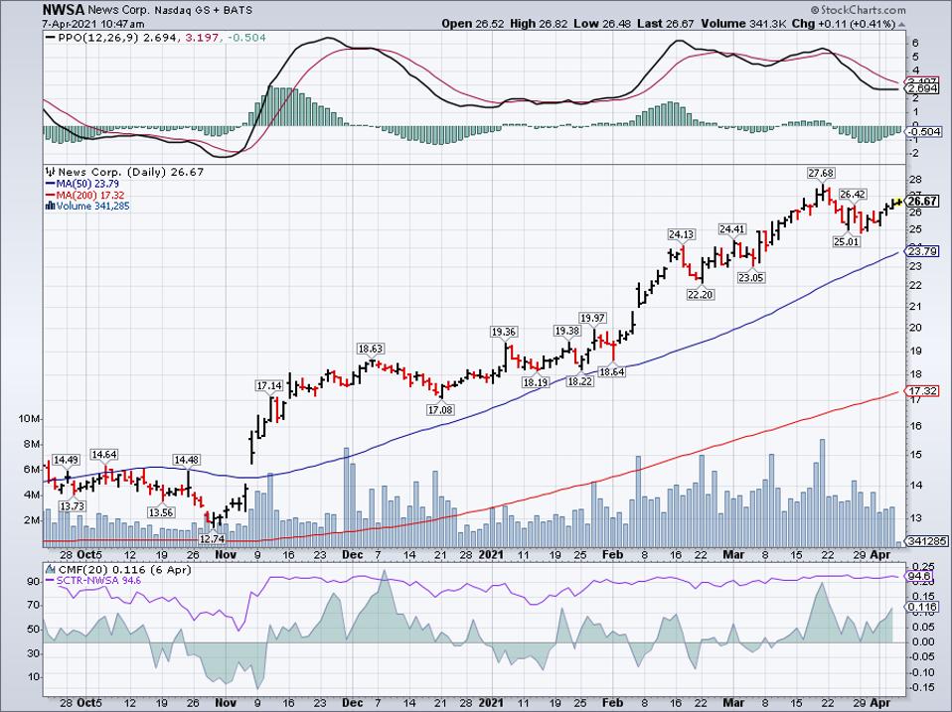952x712 pixels.
Task: Click the Open 26.52 value in the header
Action: coord(472,24)
